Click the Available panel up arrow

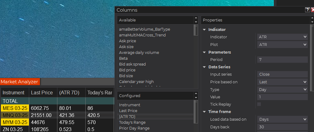pos(196,18)
